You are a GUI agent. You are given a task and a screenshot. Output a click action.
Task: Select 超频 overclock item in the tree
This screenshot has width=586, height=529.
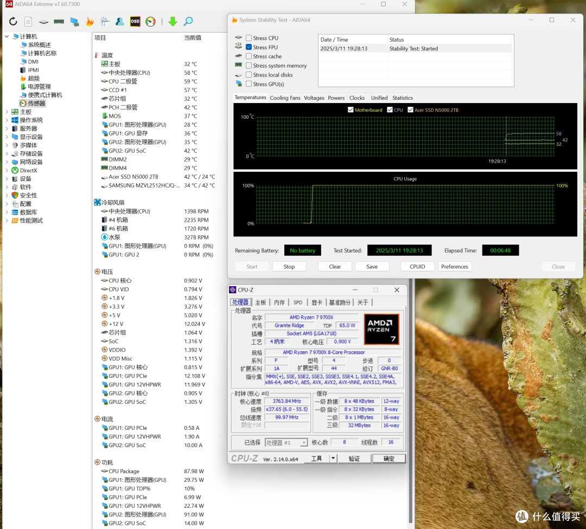click(x=30, y=78)
